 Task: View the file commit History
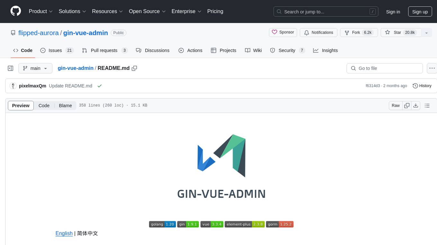point(422,86)
